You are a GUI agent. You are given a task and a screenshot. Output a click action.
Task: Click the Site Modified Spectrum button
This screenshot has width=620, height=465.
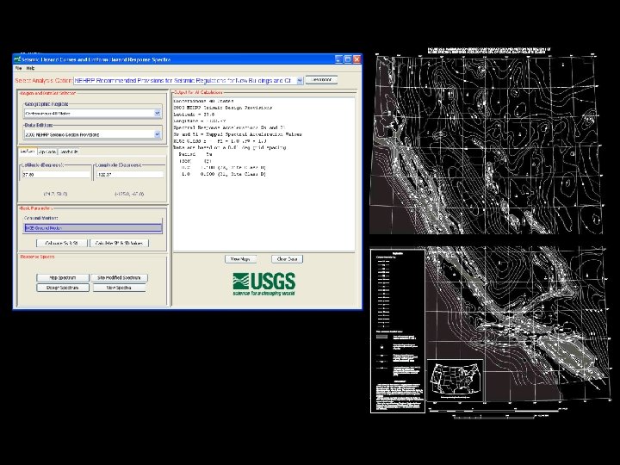click(x=121, y=278)
